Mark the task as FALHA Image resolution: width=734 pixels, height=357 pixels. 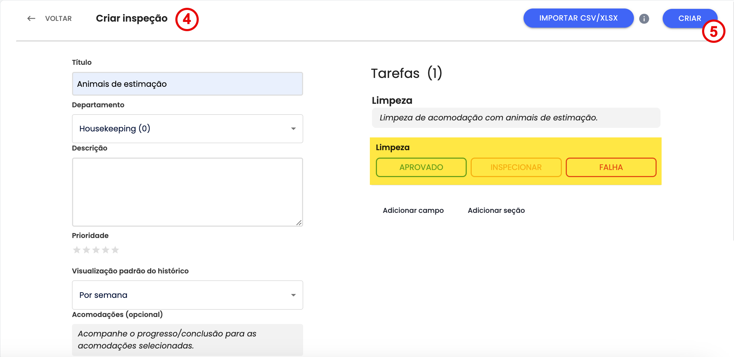coord(611,167)
